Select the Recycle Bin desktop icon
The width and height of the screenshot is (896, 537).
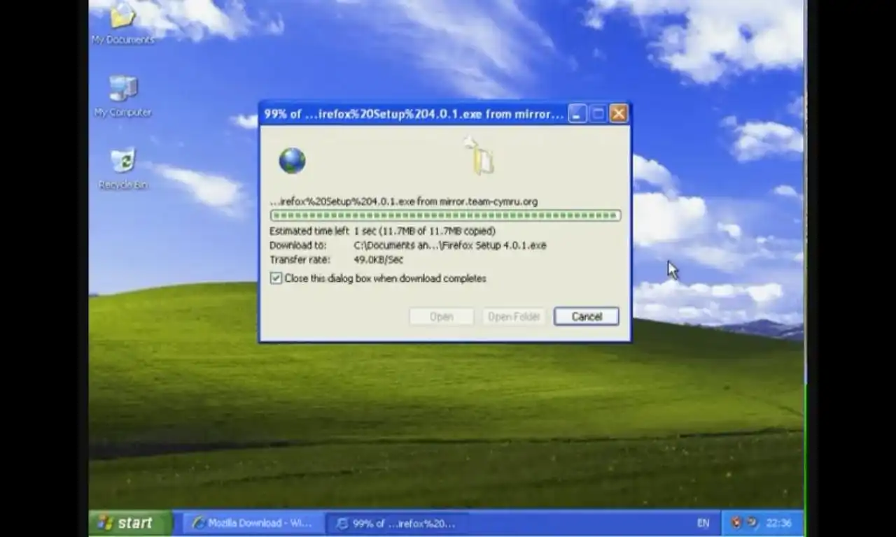[122, 169]
